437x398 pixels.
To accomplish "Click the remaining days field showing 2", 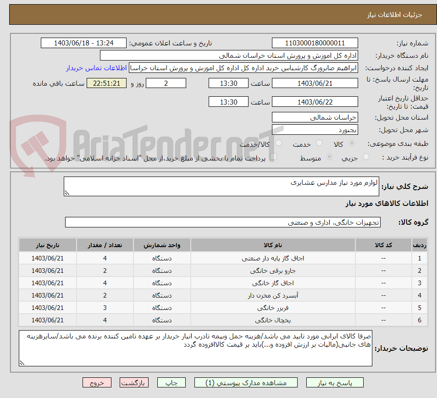I will tap(166, 83).
